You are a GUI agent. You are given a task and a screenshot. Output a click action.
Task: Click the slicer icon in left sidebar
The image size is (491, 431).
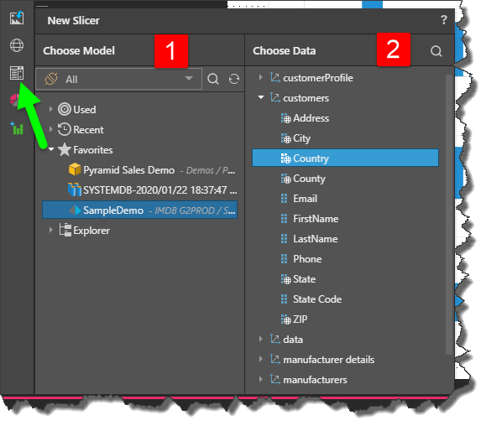coord(17,73)
